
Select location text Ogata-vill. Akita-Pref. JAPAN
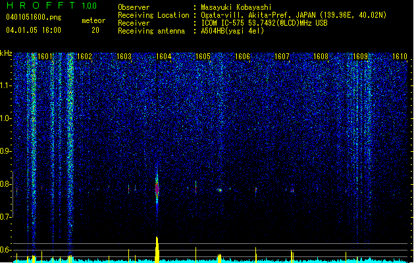pyautogui.click(x=258, y=15)
